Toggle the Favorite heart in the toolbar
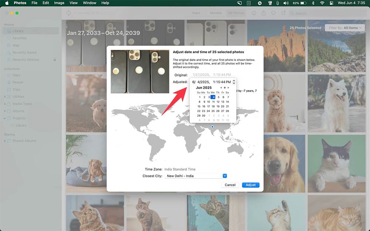Viewport: 370px width, 231px height. (273, 12)
